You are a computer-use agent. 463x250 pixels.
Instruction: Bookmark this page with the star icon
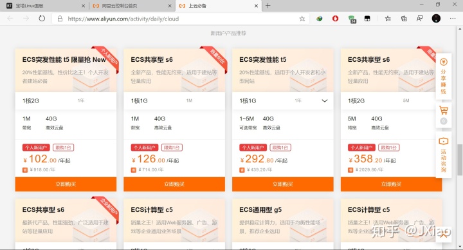(302, 19)
